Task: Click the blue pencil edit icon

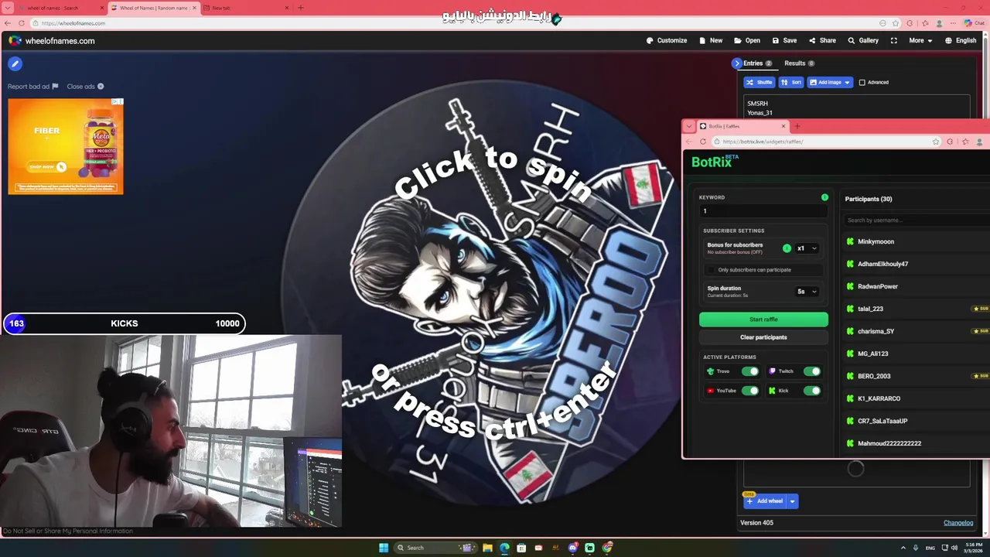Action: click(x=15, y=64)
